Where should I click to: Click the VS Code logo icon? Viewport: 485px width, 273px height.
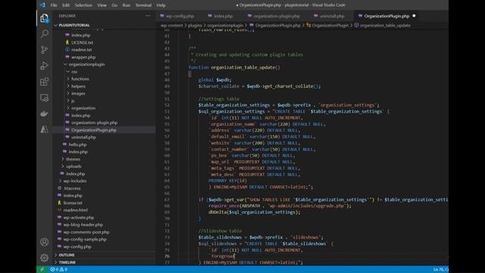click(x=42, y=5)
